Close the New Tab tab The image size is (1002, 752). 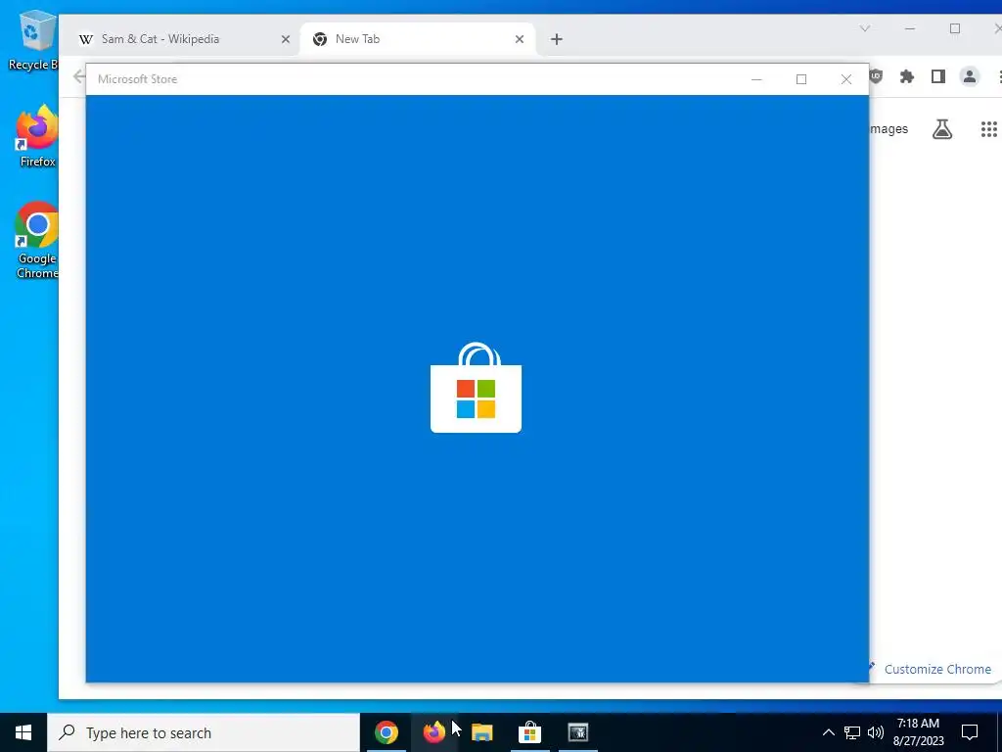(520, 39)
